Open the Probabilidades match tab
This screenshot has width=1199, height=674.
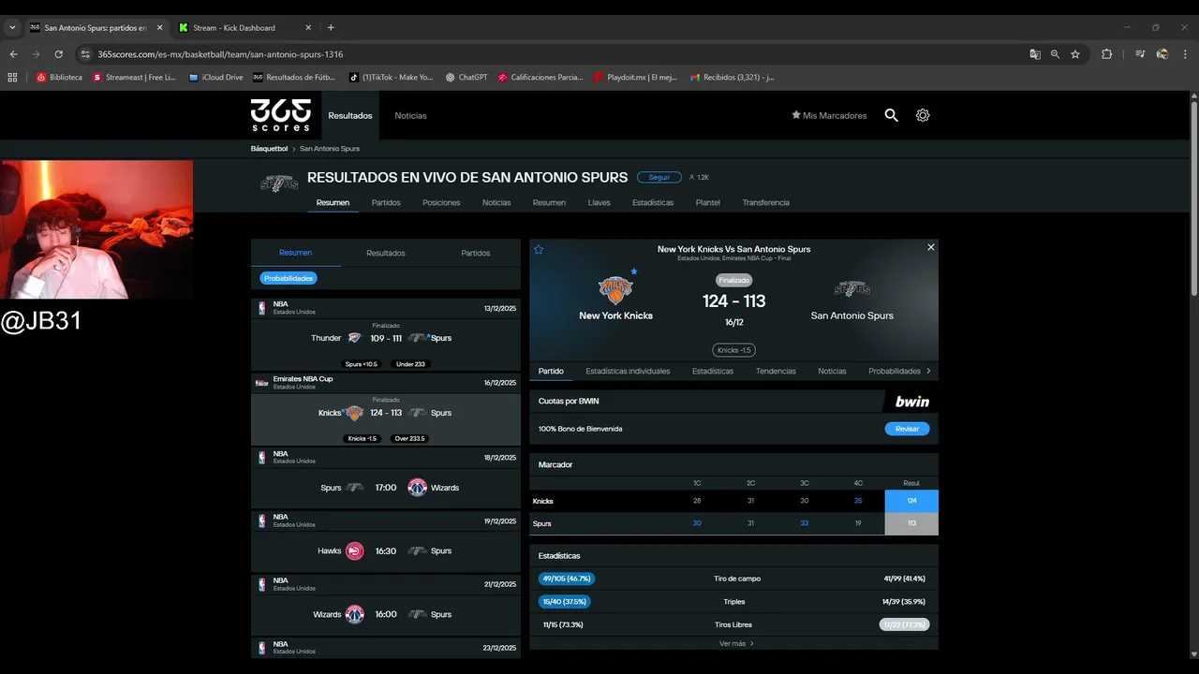point(895,371)
